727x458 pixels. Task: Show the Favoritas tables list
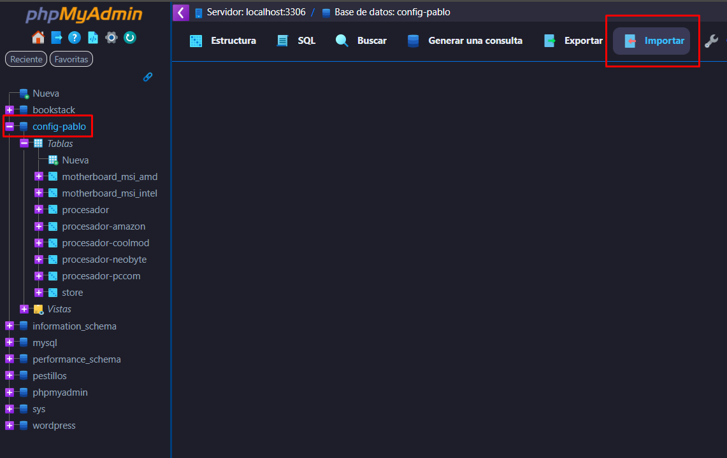(x=71, y=59)
